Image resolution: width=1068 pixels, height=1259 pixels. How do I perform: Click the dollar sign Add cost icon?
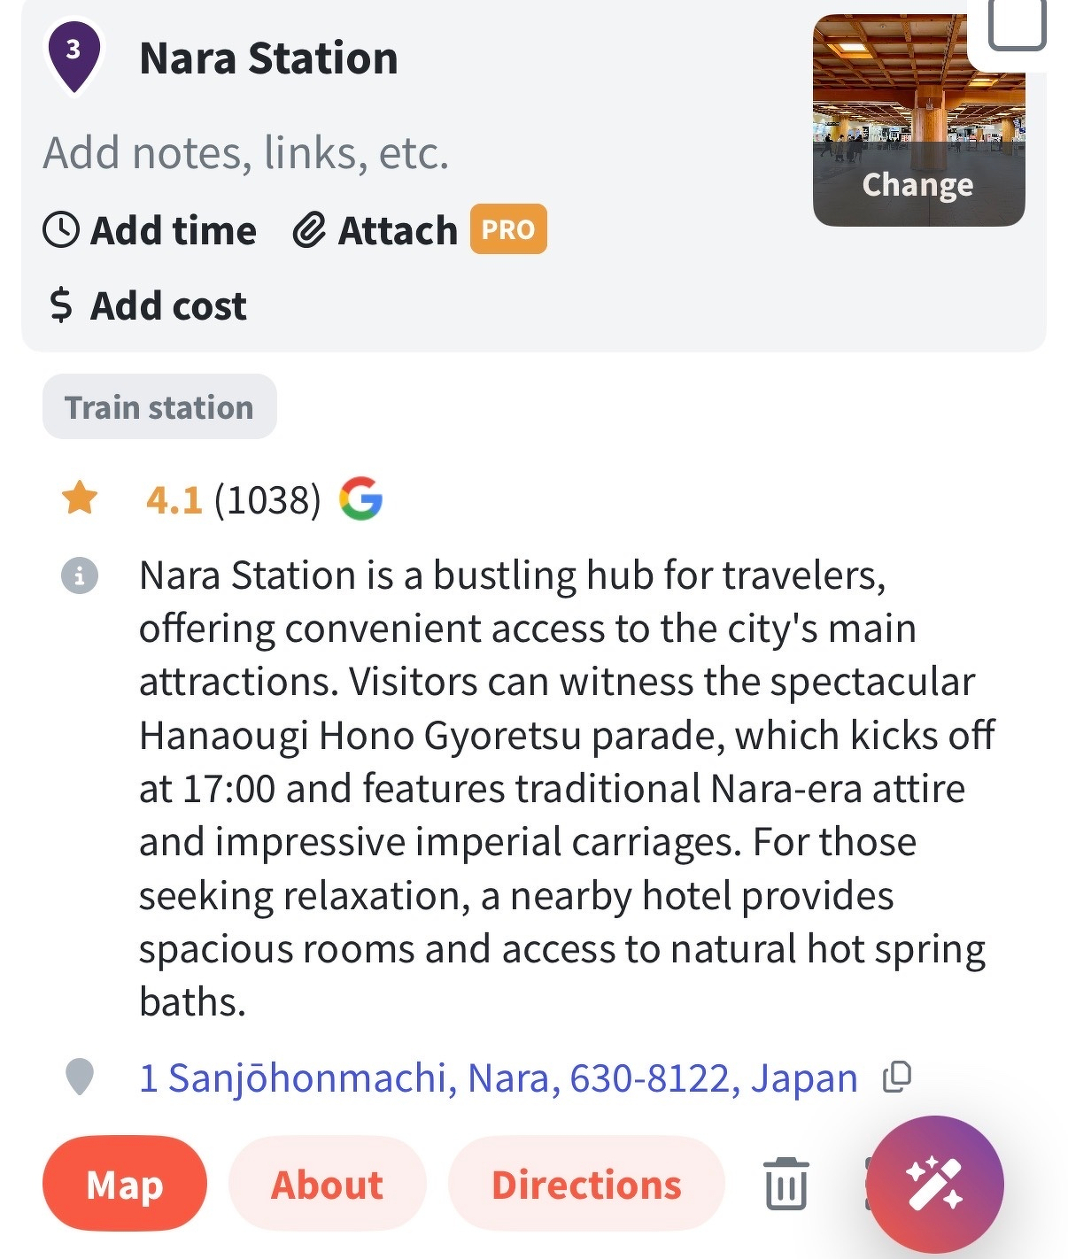point(60,305)
